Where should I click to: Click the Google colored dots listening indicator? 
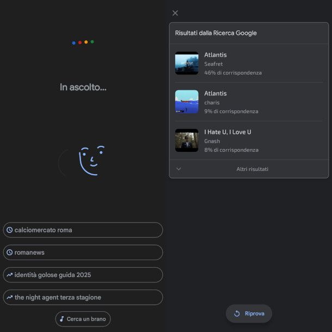point(83,42)
